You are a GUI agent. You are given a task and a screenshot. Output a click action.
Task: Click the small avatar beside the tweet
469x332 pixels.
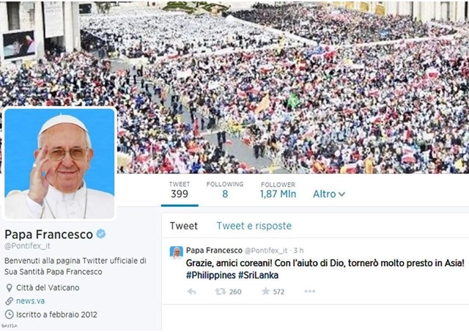point(177,253)
